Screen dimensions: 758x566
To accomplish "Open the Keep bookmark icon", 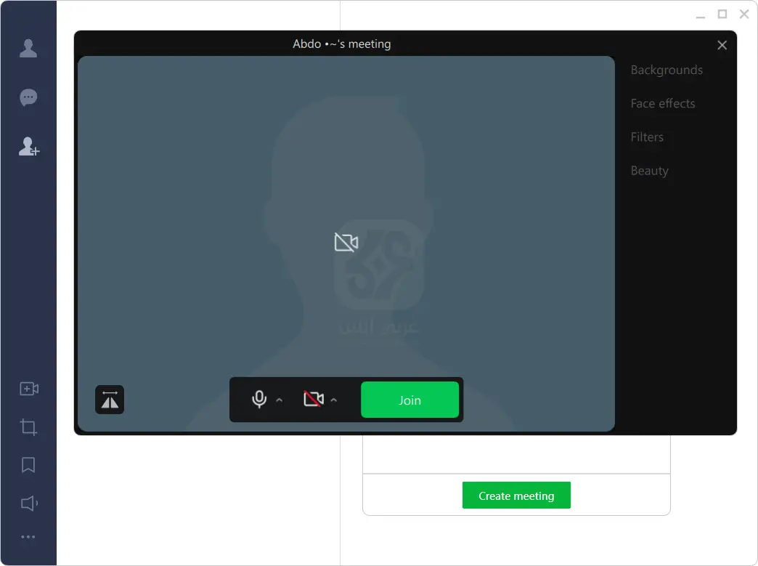I will coord(28,465).
